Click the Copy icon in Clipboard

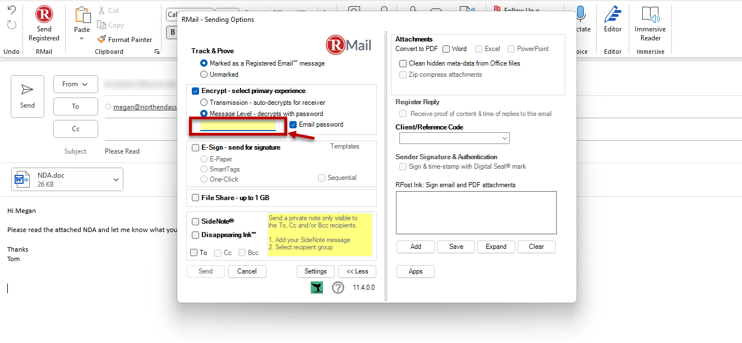102,25
